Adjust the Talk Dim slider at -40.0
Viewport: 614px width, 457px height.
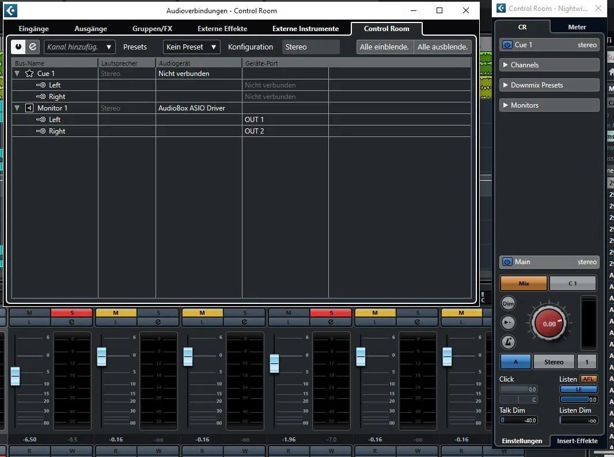[x=518, y=421]
